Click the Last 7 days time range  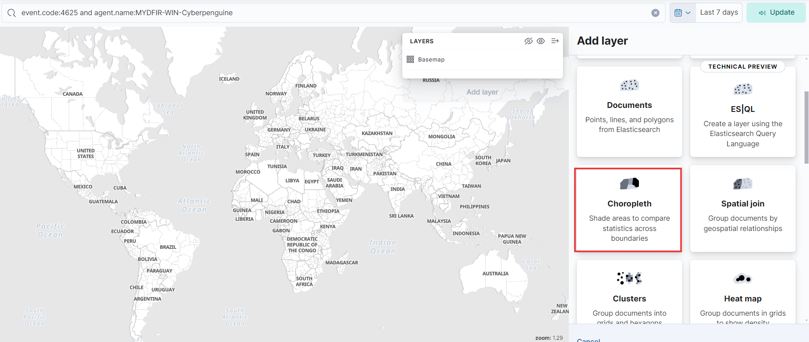click(719, 12)
